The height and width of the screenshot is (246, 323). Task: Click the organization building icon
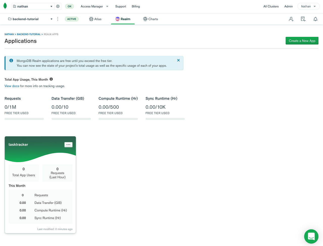(x=15, y=6)
